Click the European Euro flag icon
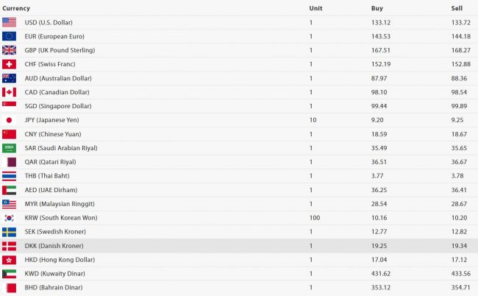 (9, 36)
